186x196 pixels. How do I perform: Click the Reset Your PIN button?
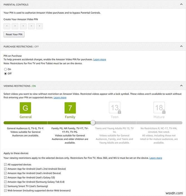pyautogui.click(x=14, y=34)
